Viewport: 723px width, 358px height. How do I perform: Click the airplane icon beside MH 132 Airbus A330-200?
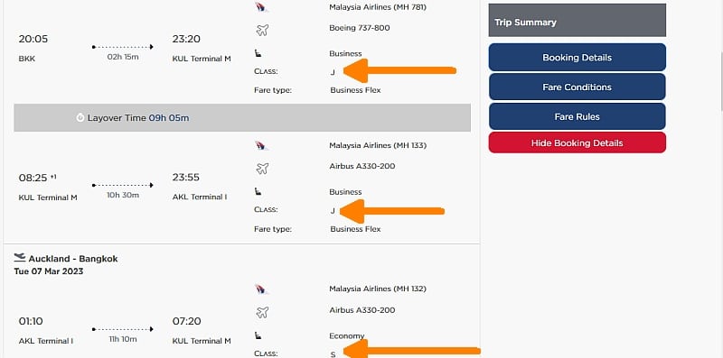pos(262,313)
